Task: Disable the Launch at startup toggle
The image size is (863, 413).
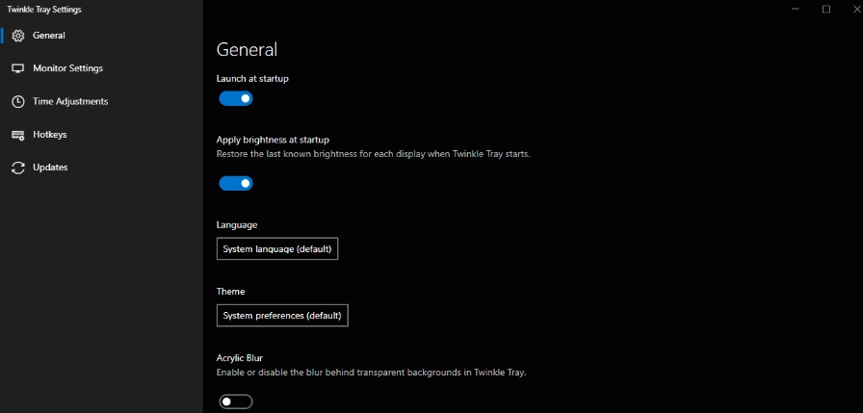Action: tap(236, 98)
